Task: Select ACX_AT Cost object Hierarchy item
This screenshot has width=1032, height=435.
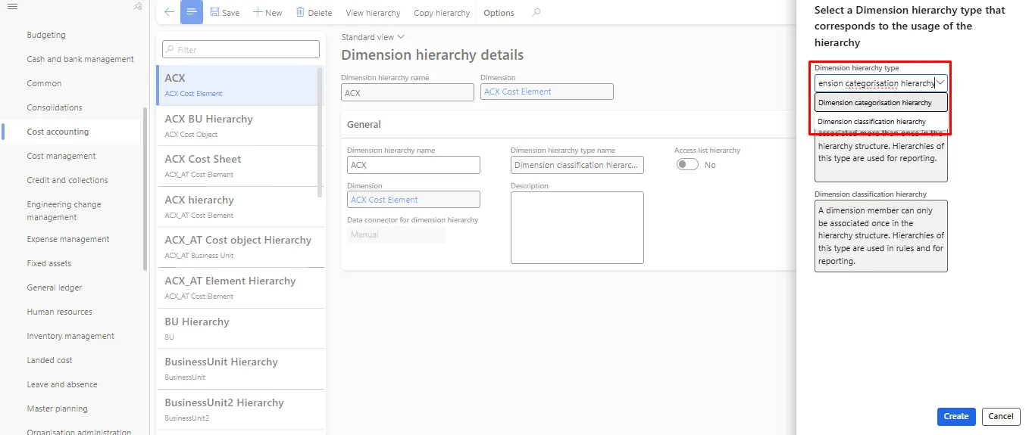Action: [x=239, y=247]
